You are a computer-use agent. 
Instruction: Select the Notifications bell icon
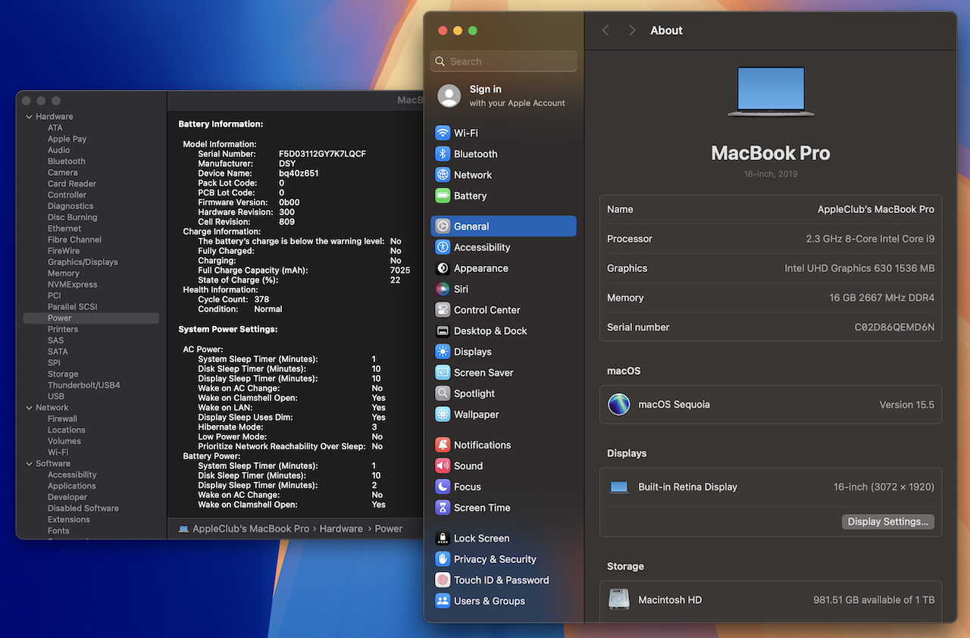point(443,445)
